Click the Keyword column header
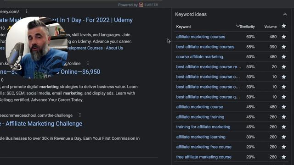The image size is (294, 165). (183, 27)
